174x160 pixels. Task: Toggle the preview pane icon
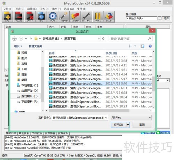pyautogui.click(x=142, y=46)
